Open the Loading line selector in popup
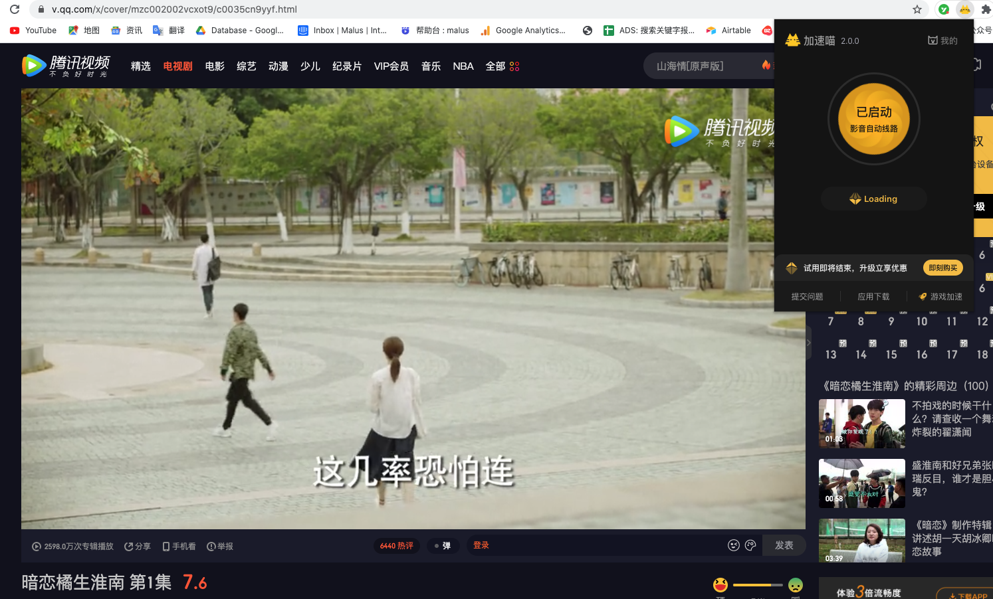 (873, 199)
